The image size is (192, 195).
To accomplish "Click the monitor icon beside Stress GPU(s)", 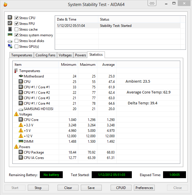I will 10,46.
